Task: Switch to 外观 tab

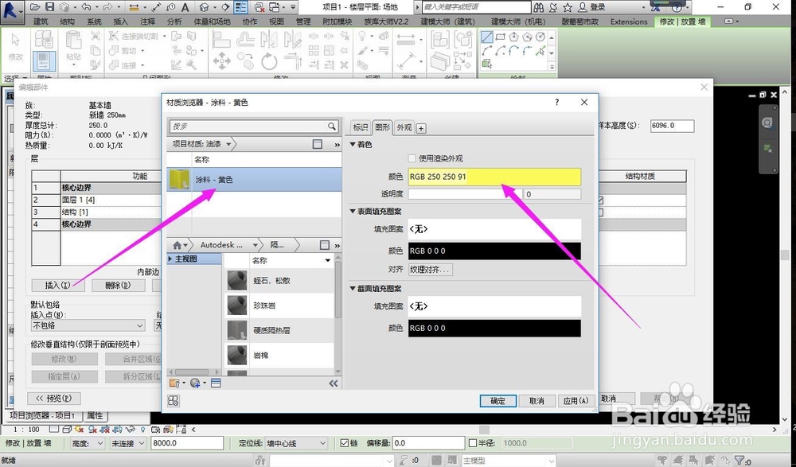Action: coord(404,127)
